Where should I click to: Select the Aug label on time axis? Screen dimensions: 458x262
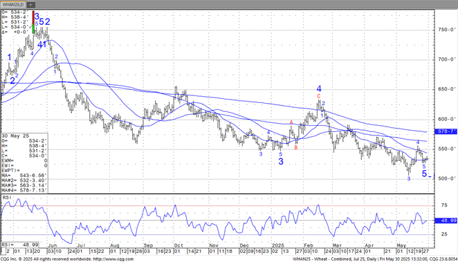coord(115,245)
